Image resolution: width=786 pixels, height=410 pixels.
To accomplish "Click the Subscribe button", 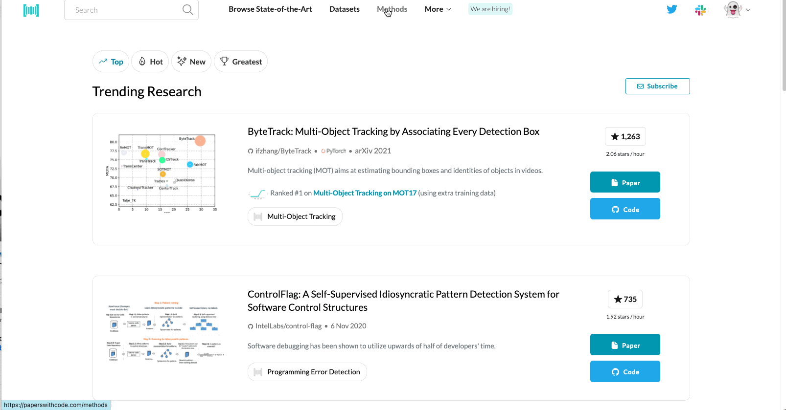I will [x=657, y=86].
